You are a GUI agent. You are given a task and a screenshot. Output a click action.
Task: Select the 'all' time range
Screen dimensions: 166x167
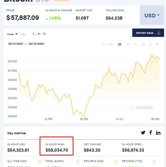[x=157, y=44]
